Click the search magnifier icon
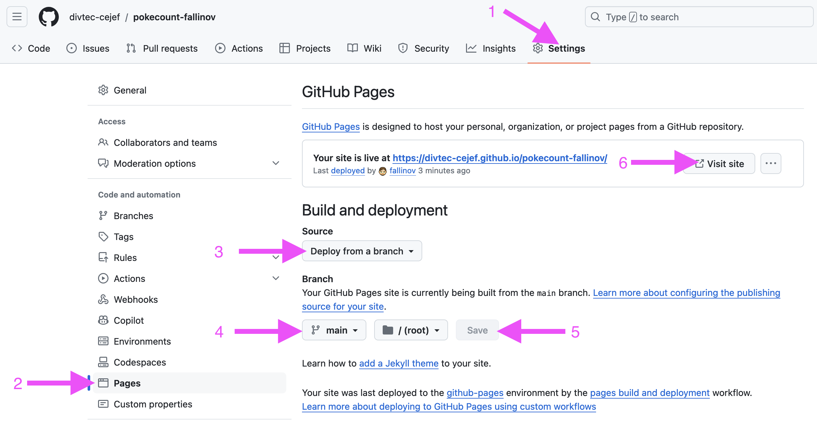Image resolution: width=817 pixels, height=429 pixels. pos(595,17)
